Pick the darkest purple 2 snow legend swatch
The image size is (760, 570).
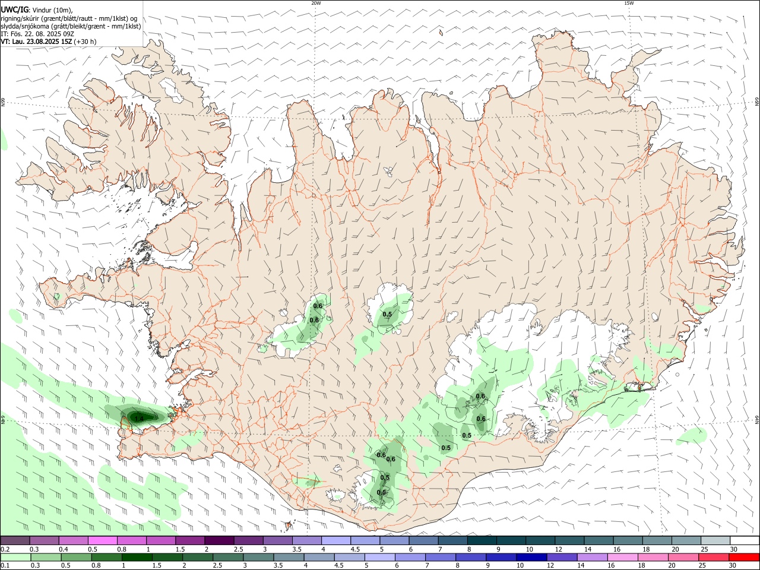click(219, 541)
